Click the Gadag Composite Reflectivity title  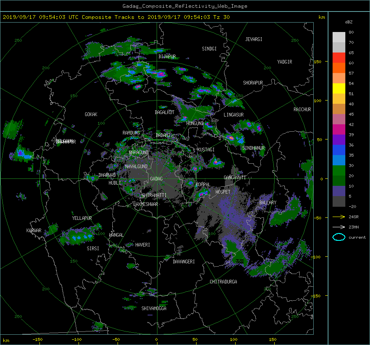185,6
